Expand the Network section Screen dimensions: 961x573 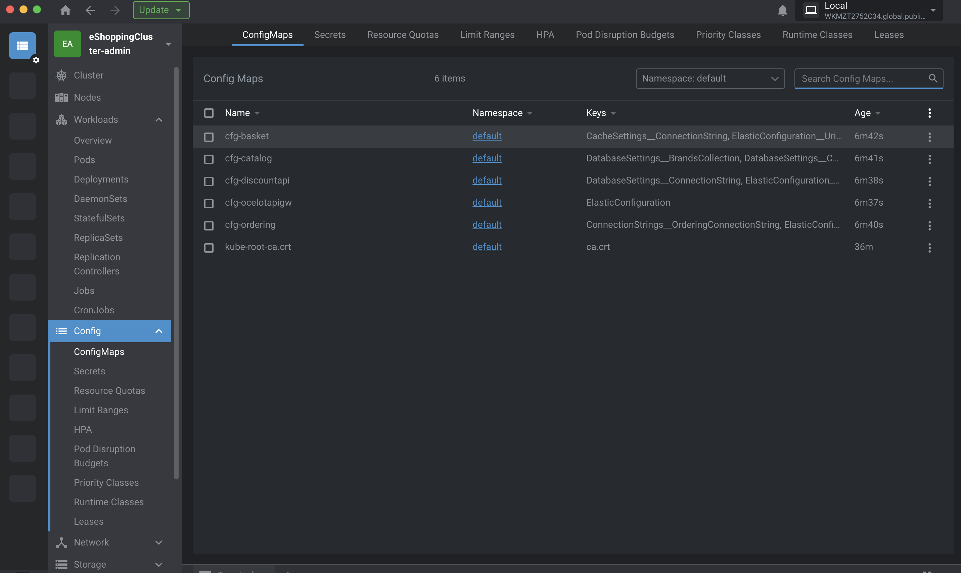[158, 542]
